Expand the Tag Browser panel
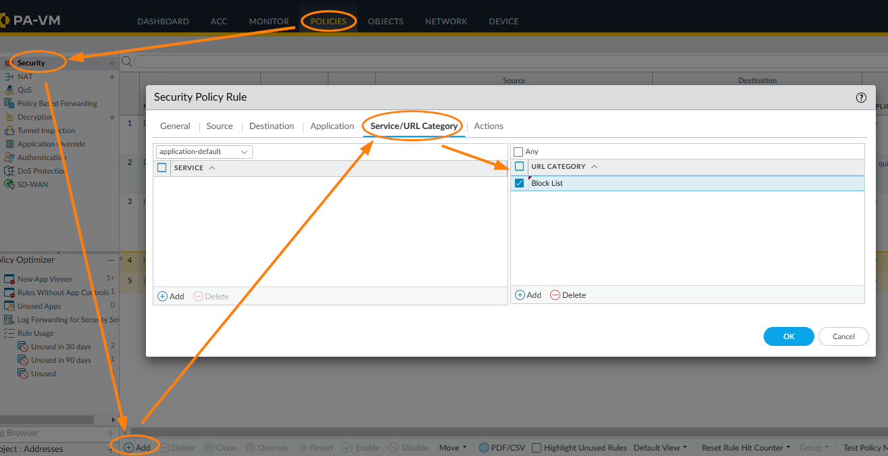 (111, 433)
